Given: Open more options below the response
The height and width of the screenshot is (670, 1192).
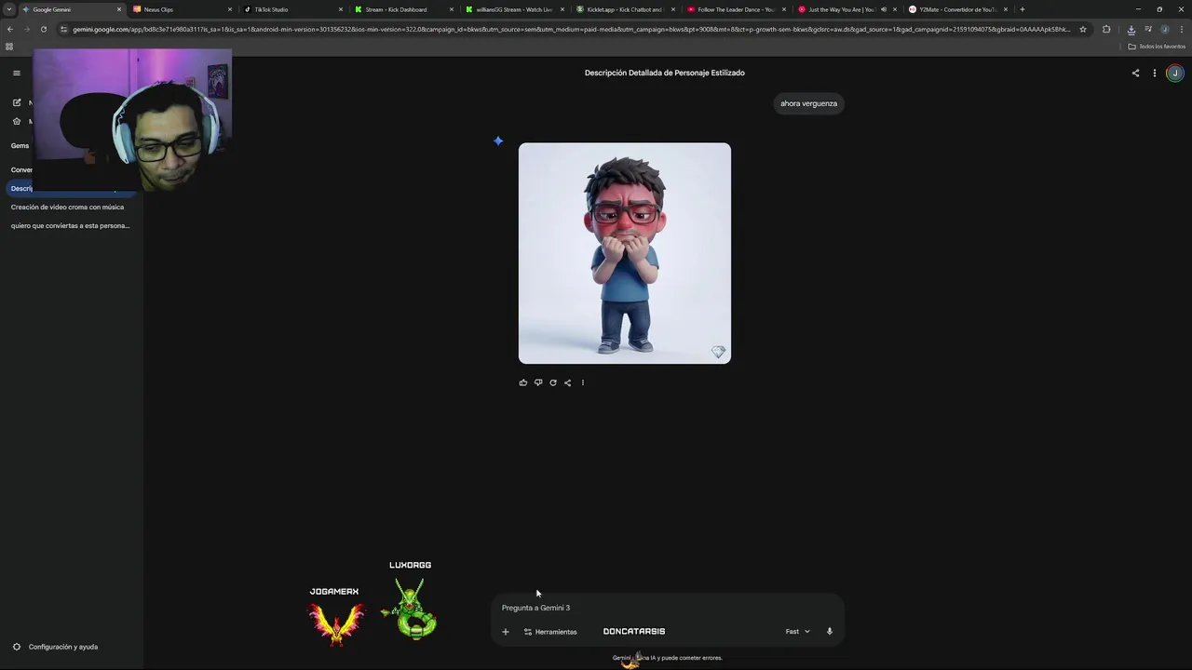Looking at the screenshot, I should coord(583,382).
